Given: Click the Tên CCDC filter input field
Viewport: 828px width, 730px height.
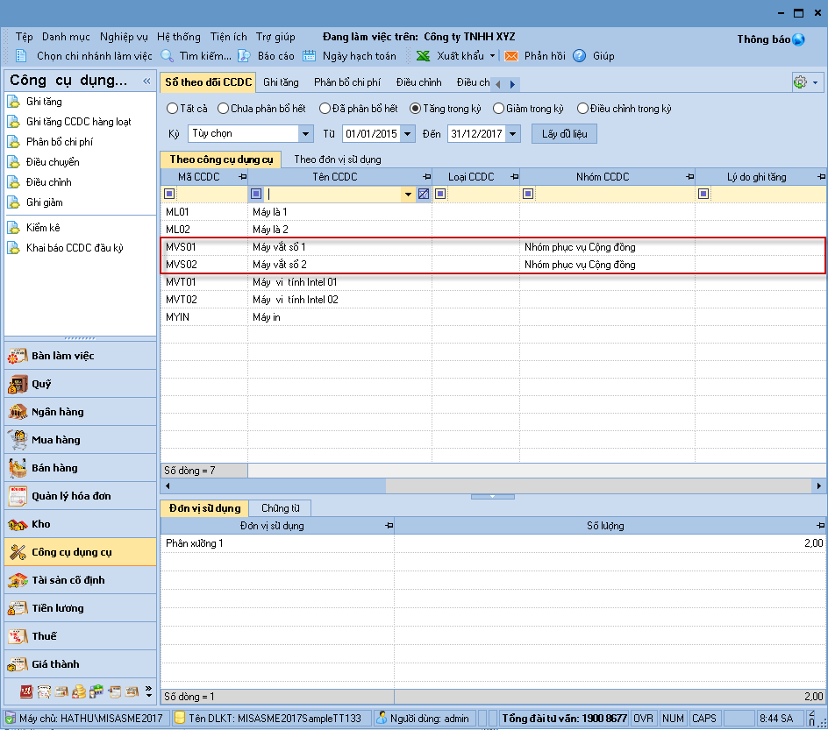Looking at the screenshot, I should click(x=333, y=194).
